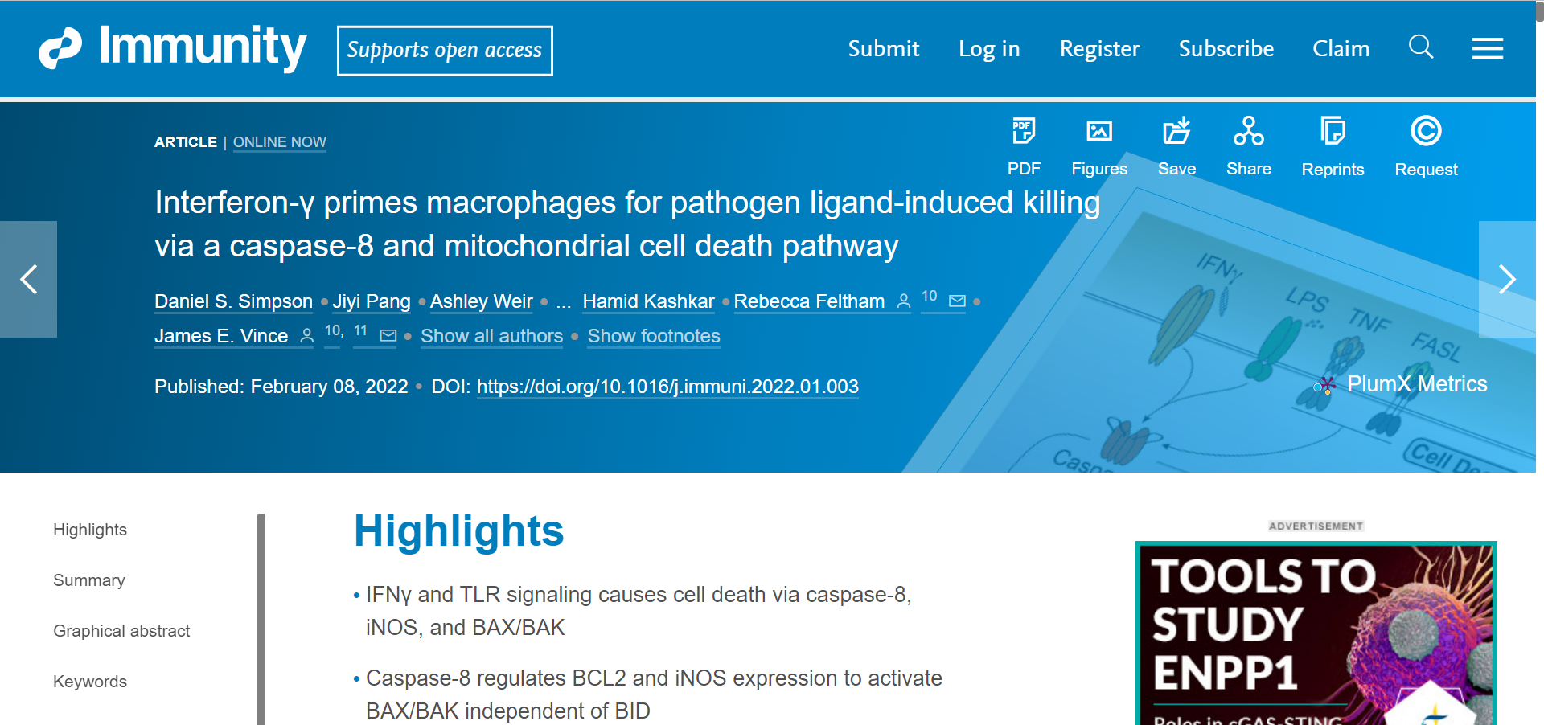Open the article DOI link
1544x725 pixels.
coord(667,387)
